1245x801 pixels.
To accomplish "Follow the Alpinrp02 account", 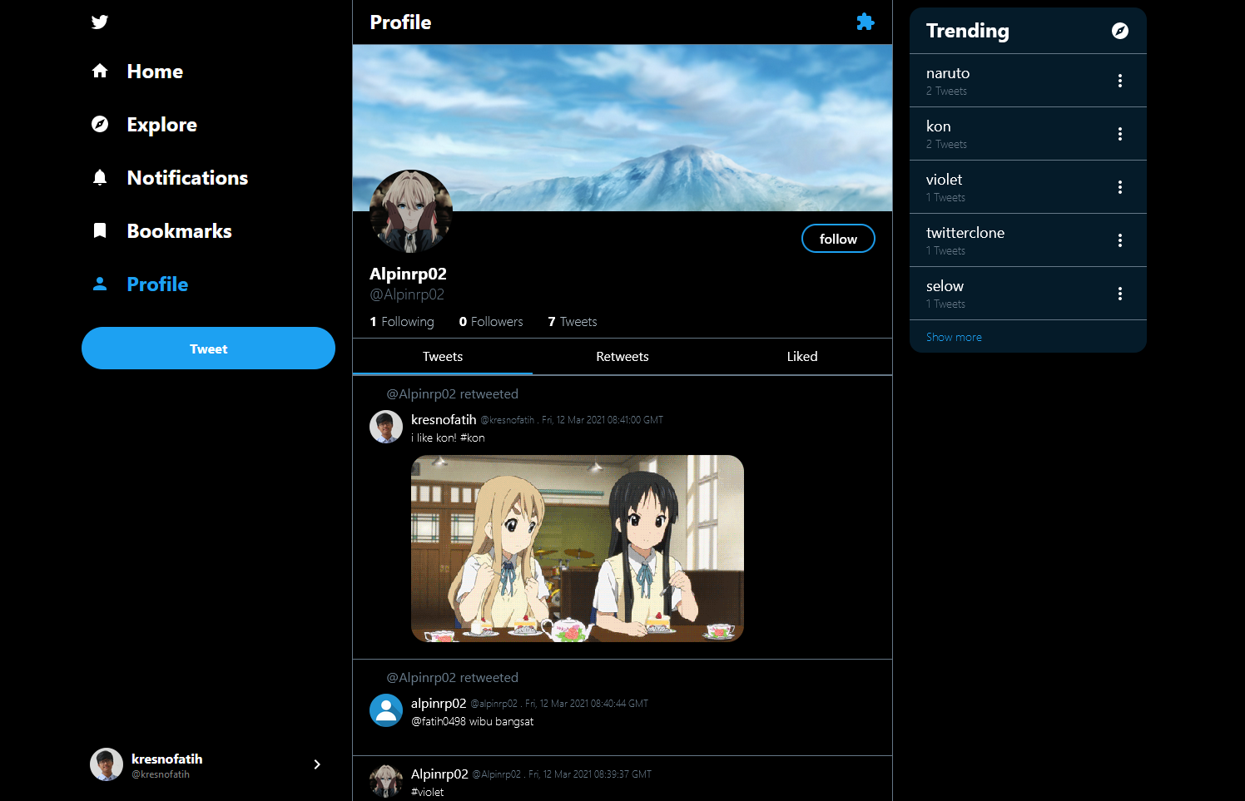I will click(838, 239).
